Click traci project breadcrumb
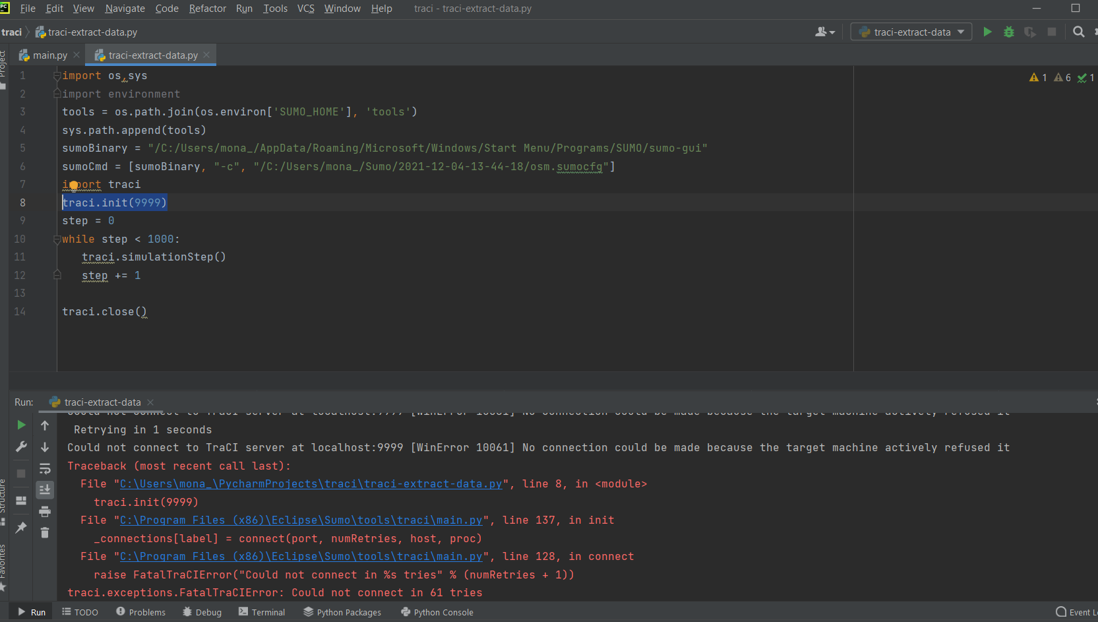This screenshot has width=1098, height=622. pos(11,32)
